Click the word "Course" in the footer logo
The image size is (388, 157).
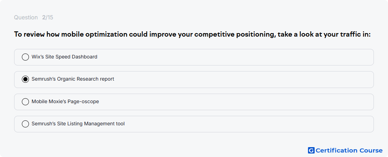pos(371,150)
